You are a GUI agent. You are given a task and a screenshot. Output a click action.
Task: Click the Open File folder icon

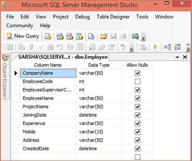103,36
